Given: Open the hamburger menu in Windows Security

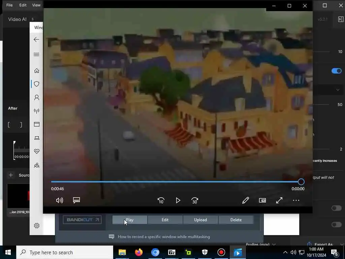Looking at the screenshot, I should (36, 54).
